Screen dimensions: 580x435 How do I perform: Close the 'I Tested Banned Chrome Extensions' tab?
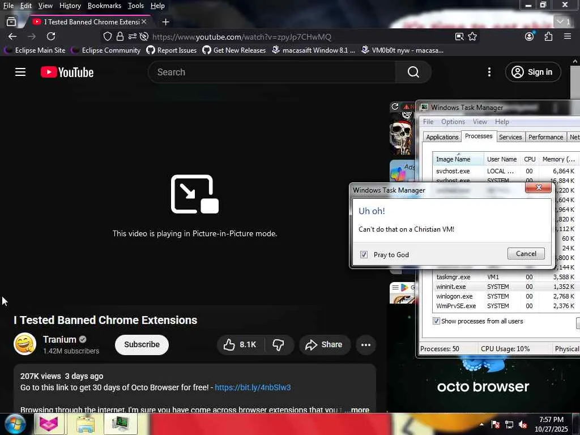coord(144,22)
